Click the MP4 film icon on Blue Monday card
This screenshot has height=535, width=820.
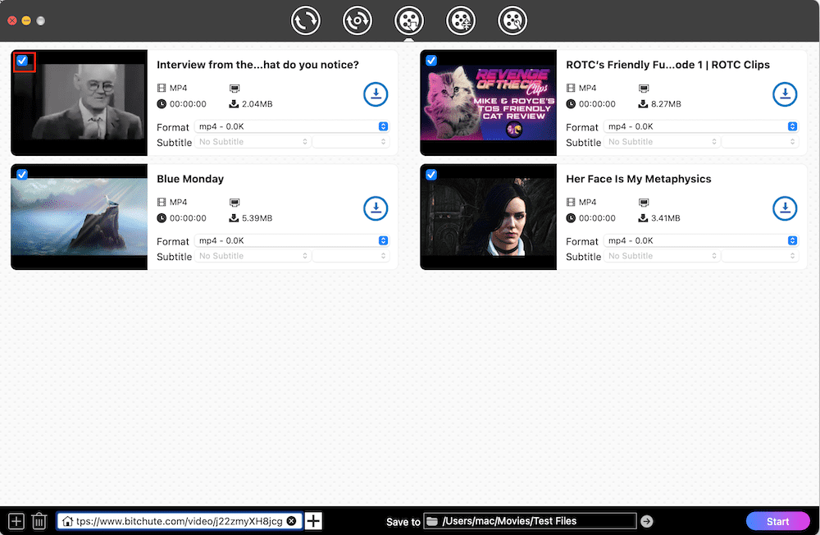(x=162, y=202)
